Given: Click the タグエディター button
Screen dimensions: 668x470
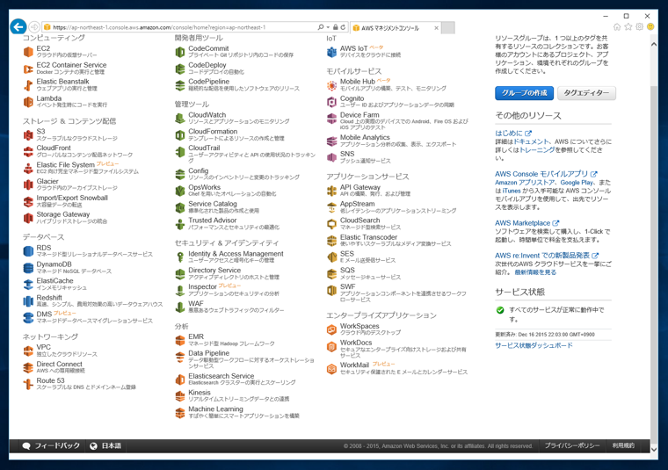Looking at the screenshot, I should point(586,93).
